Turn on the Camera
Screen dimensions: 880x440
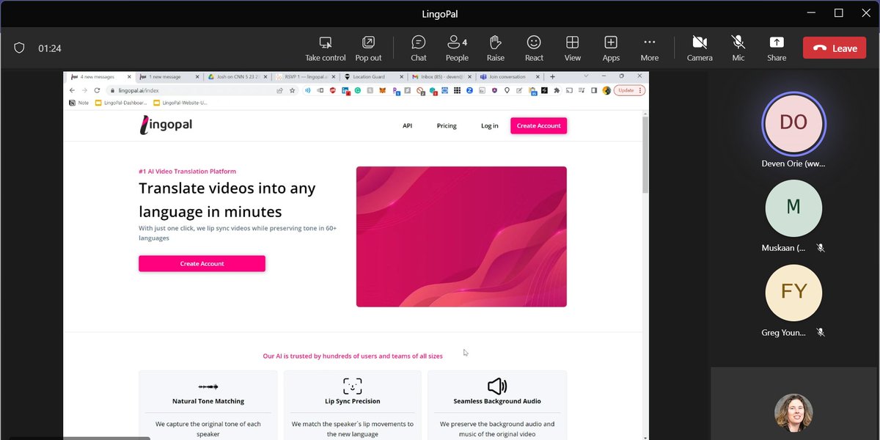[700, 48]
